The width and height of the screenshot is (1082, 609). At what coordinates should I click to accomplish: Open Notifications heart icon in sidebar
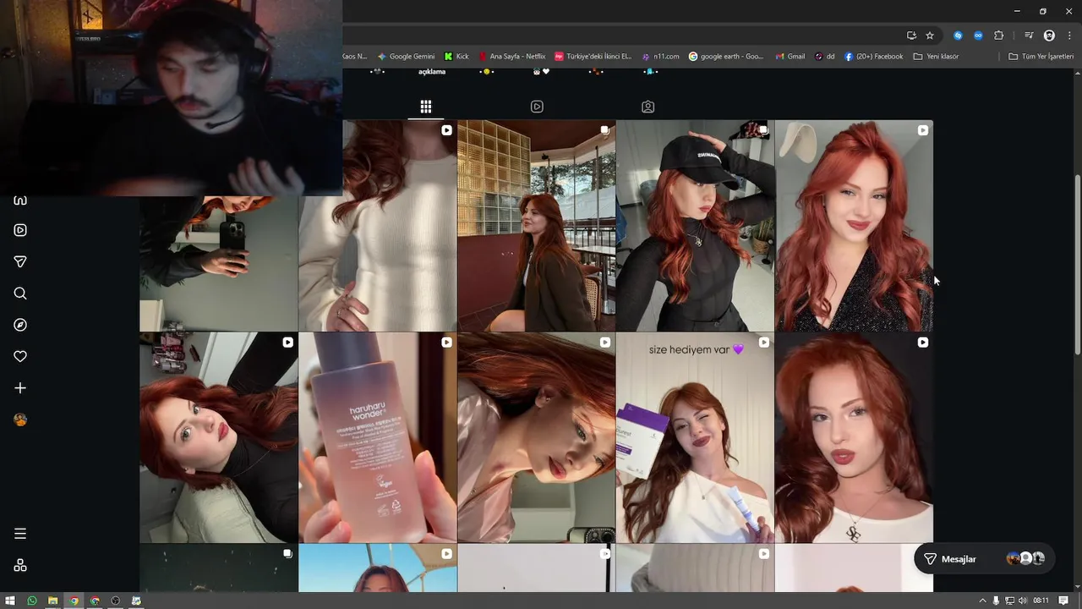tap(20, 357)
